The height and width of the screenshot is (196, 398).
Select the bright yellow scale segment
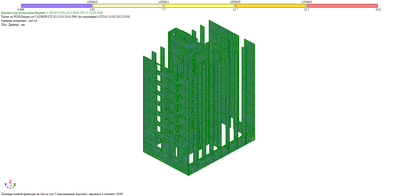tap(199, 6)
